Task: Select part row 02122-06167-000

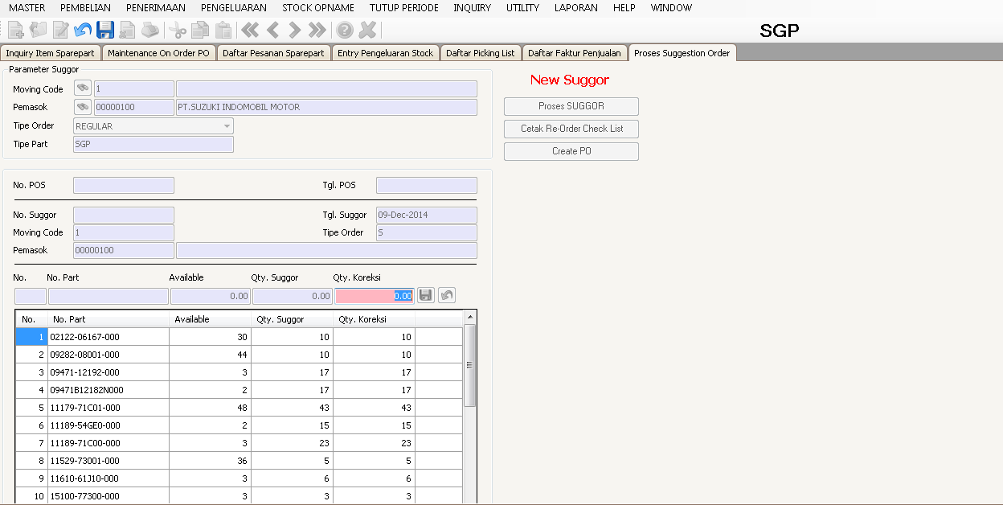Action: pos(239,337)
